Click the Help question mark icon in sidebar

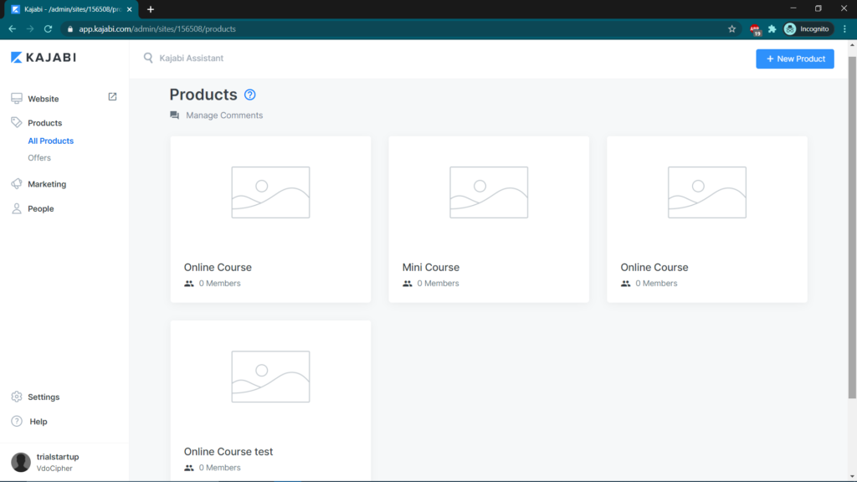click(x=17, y=422)
